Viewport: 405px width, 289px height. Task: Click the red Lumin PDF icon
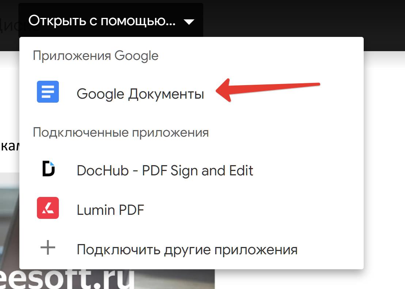coord(48,208)
